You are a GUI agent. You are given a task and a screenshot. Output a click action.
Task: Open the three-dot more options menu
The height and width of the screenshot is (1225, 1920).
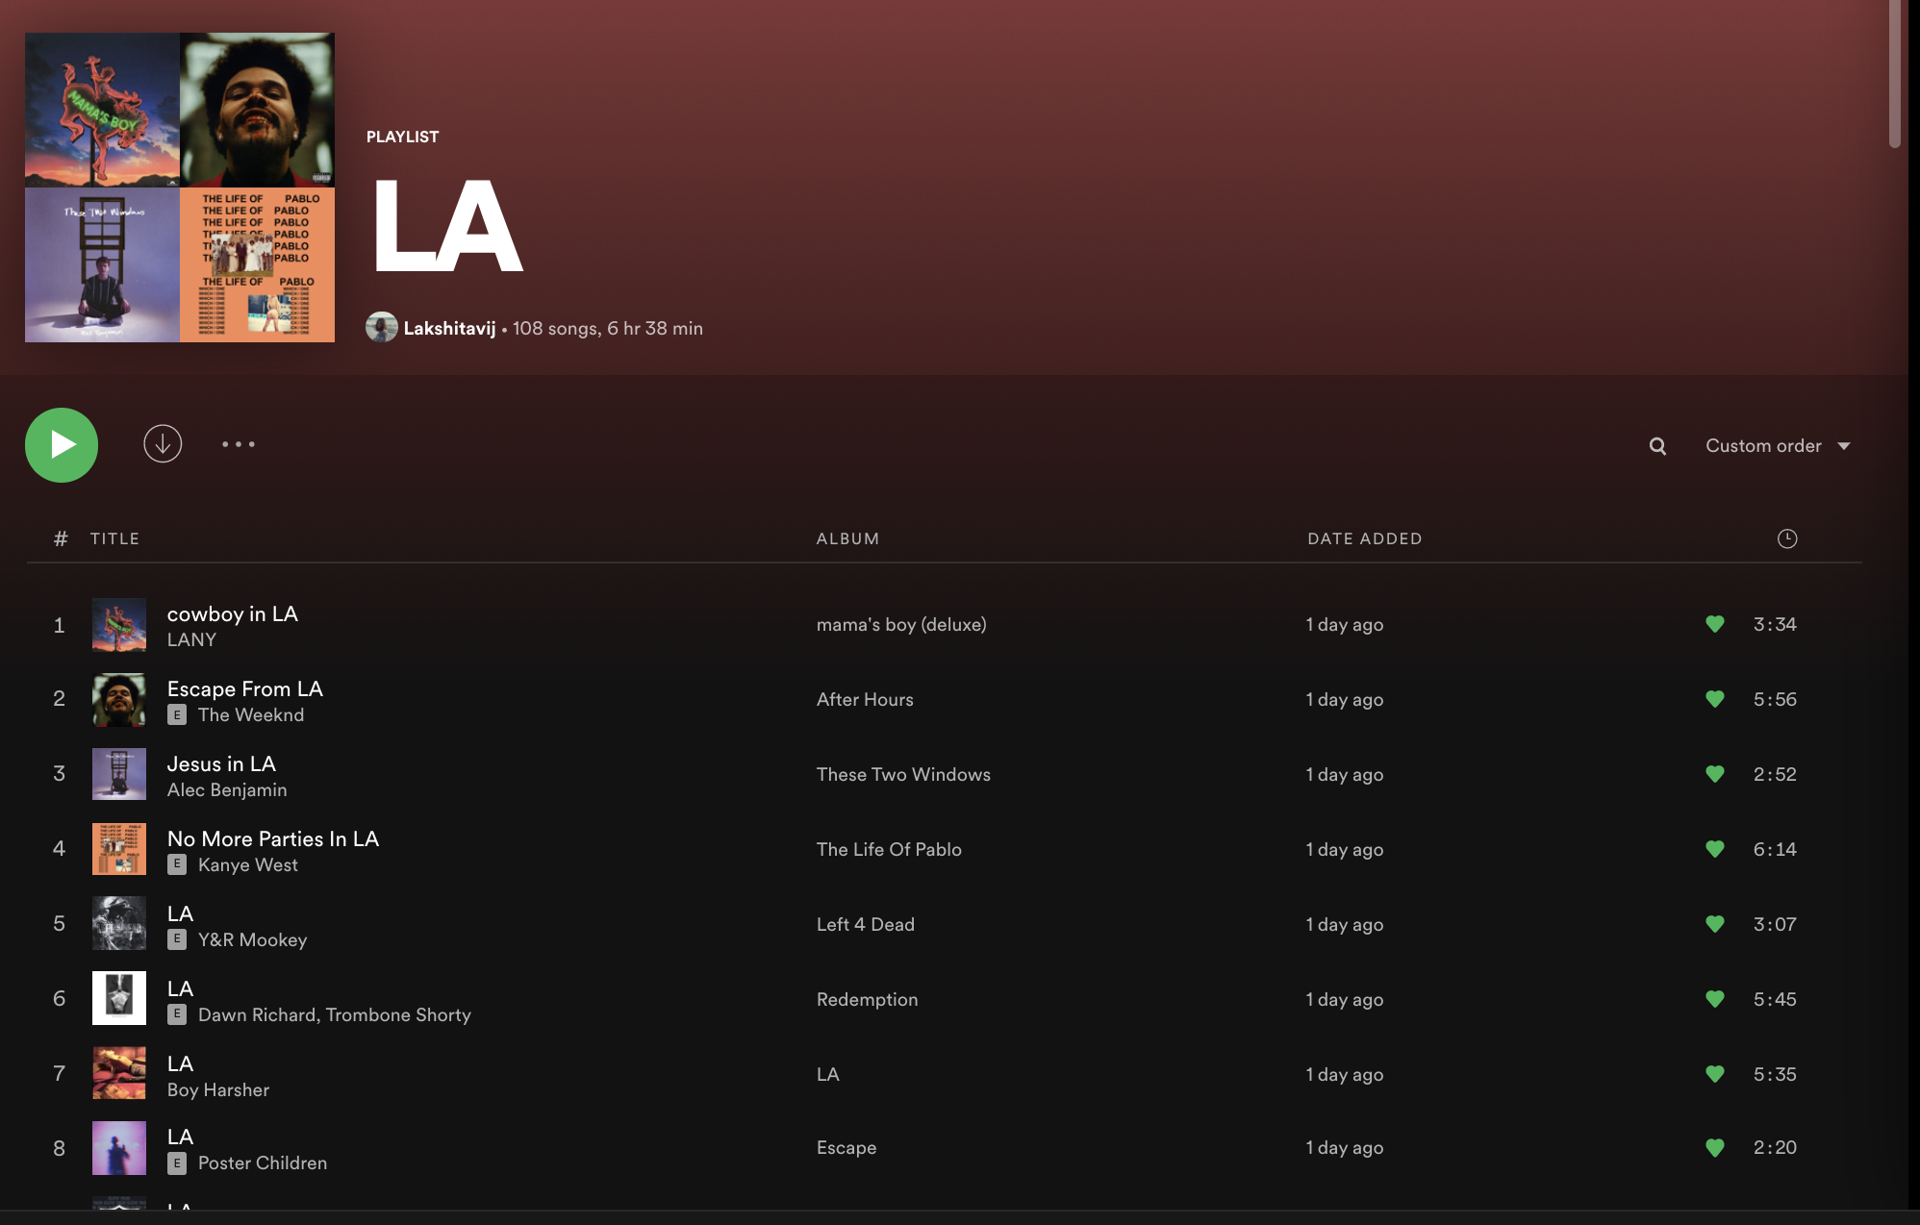coord(239,444)
